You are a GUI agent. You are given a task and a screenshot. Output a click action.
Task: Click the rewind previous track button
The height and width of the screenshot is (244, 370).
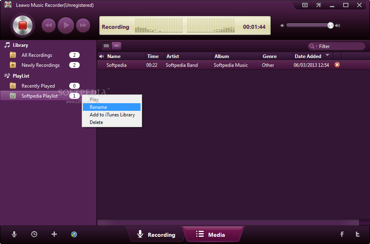48,26
